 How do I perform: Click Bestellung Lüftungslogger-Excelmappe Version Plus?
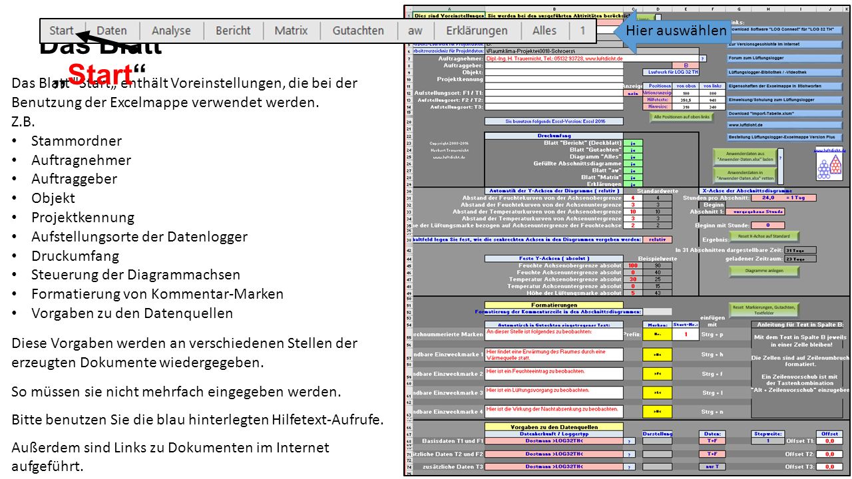pyautogui.click(x=785, y=136)
